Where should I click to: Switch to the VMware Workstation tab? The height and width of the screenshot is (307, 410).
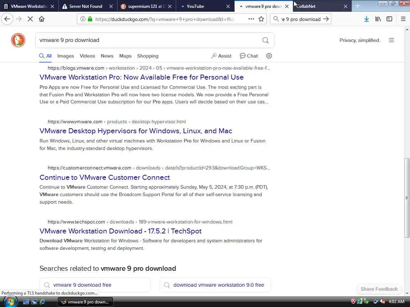[28, 6]
